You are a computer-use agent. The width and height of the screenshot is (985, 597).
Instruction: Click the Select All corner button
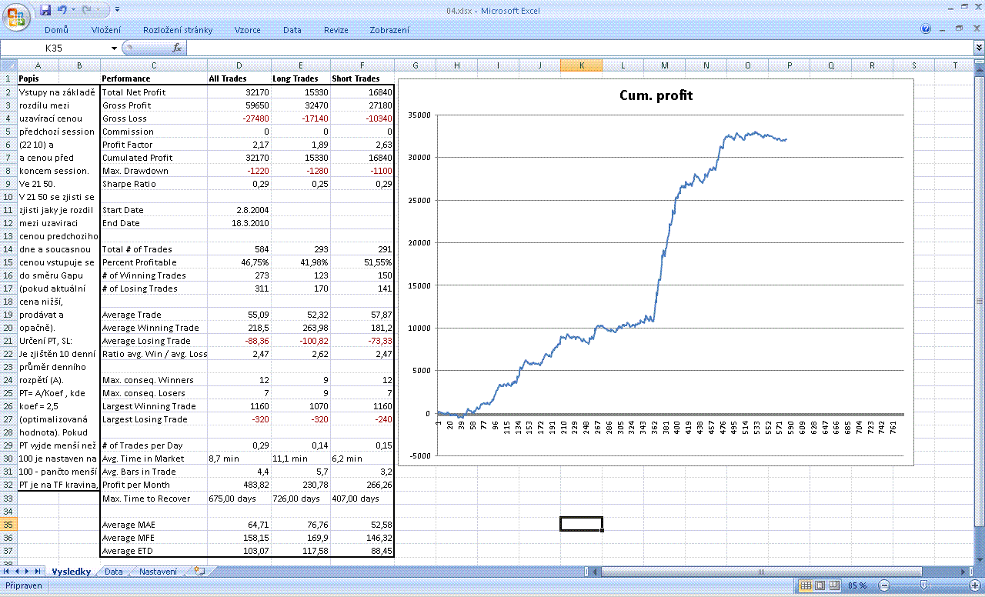pyautogui.click(x=8, y=65)
